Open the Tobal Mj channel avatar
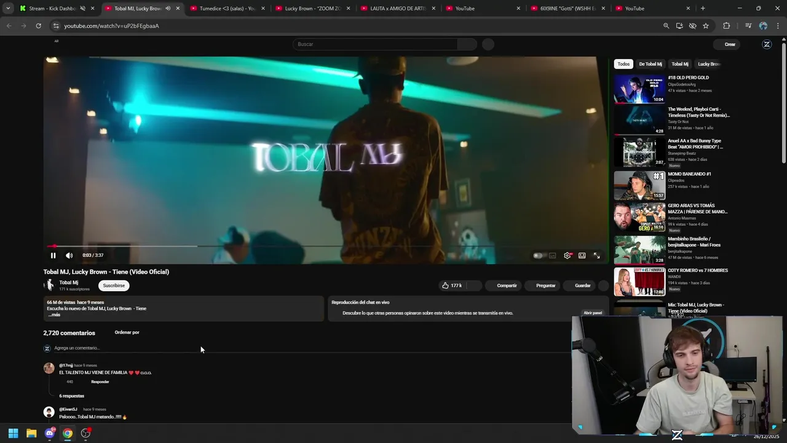 click(49, 285)
